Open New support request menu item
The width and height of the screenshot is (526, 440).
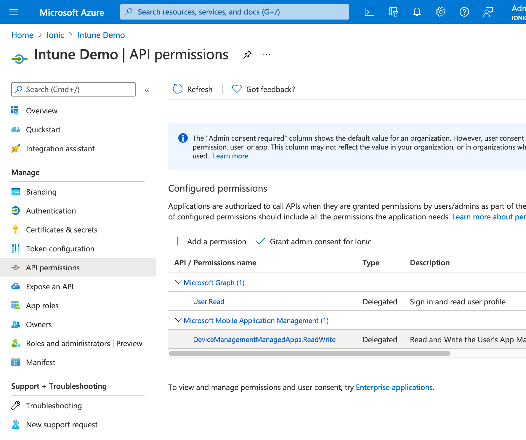pos(62,425)
